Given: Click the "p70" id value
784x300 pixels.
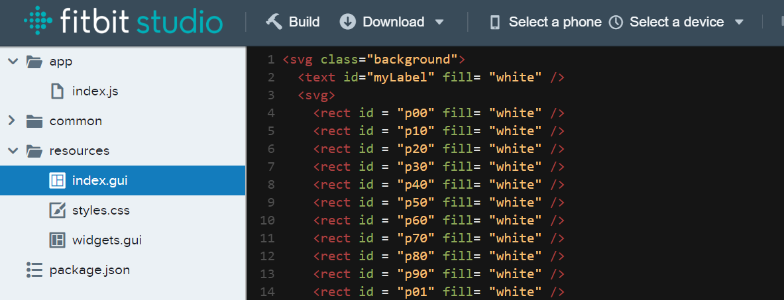Looking at the screenshot, I should (x=416, y=238).
